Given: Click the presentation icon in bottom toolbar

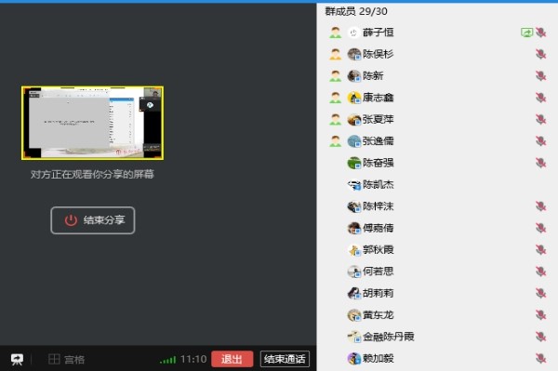Looking at the screenshot, I should [x=17, y=359].
